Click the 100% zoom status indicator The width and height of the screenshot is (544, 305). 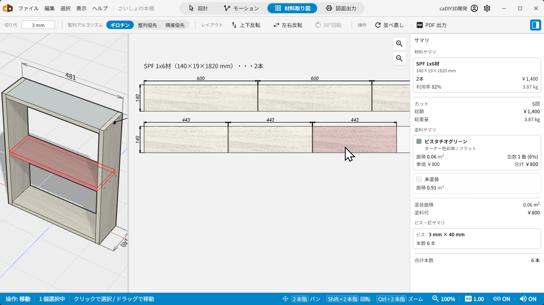pos(444,299)
